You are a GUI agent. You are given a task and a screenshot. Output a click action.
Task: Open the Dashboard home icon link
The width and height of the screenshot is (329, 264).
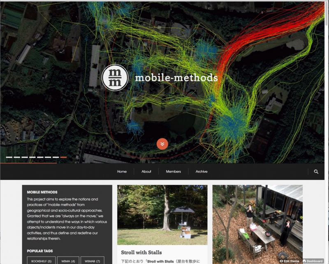pyautogui.click(x=304, y=261)
